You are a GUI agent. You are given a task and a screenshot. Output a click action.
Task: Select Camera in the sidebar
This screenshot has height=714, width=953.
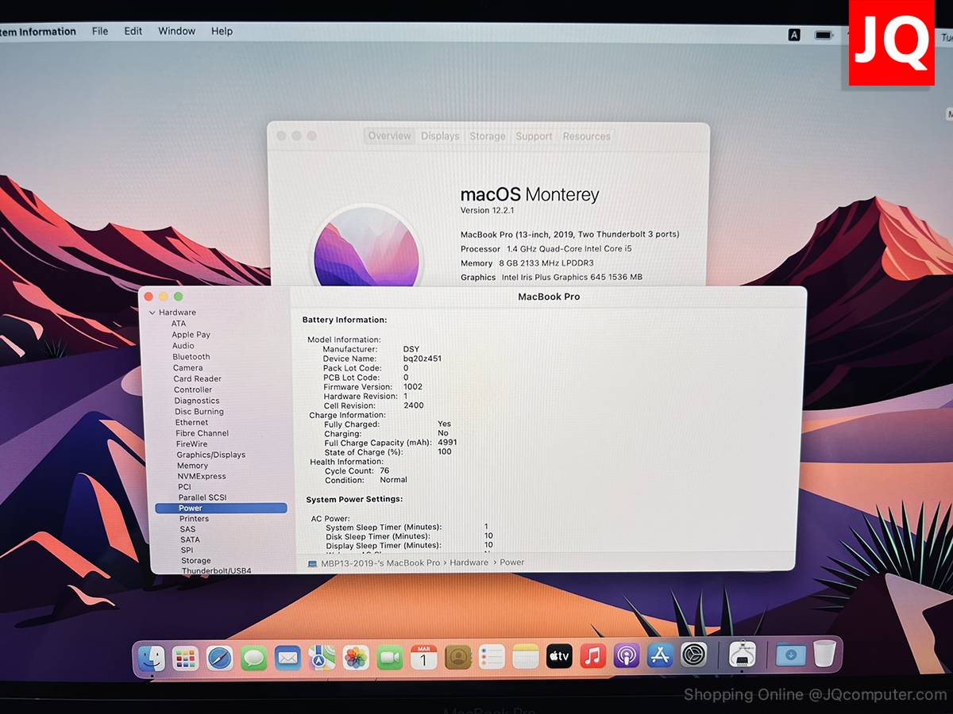pyautogui.click(x=188, y=368)
